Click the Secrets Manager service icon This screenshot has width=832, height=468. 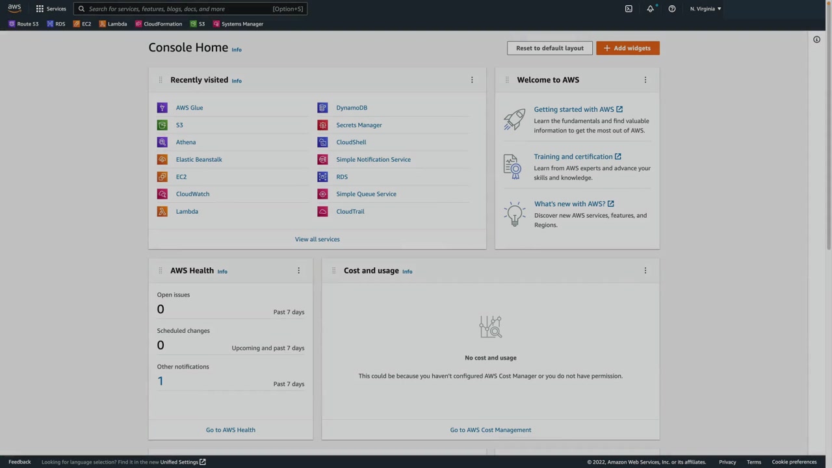pos(322,125)
